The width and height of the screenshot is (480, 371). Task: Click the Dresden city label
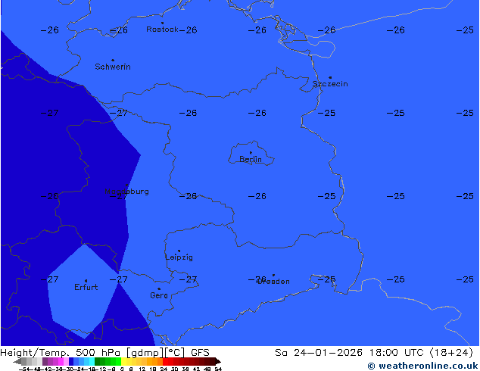tap(273, 282)
